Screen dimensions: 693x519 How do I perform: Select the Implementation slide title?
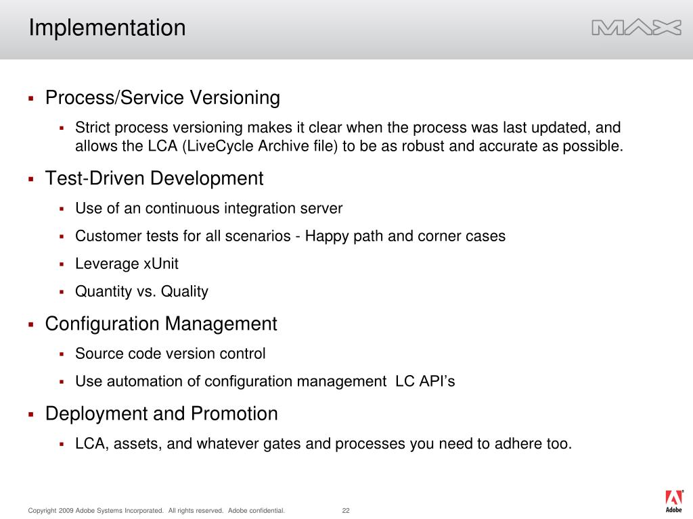(x=107, y=28)
